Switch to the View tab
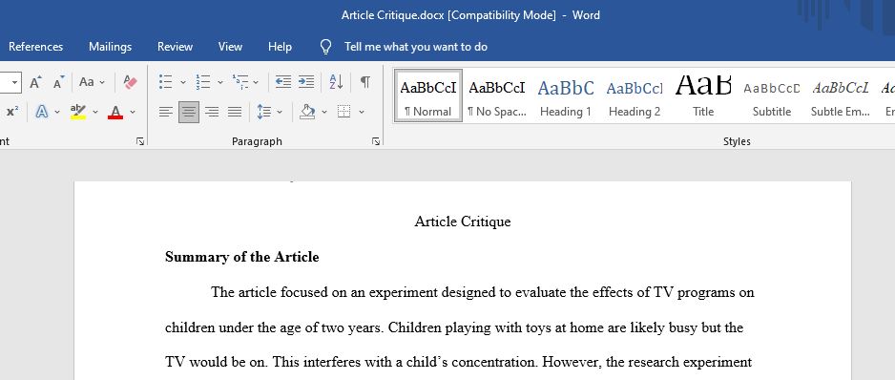Image resolution: width=895 pixels, height=380 pixels. pyautogui.click(x=230, y=47)
